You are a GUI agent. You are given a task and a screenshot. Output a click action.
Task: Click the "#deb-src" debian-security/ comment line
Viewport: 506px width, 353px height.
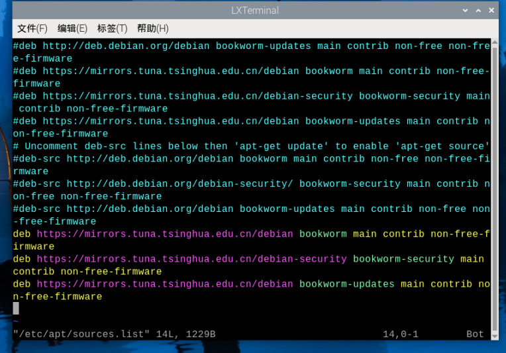pos(252,190)
